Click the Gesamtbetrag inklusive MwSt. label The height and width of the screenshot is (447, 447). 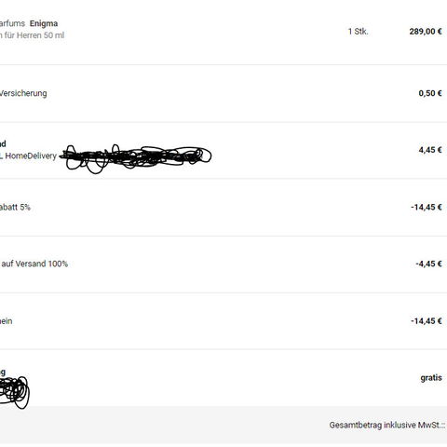click(x=387, y=425)
